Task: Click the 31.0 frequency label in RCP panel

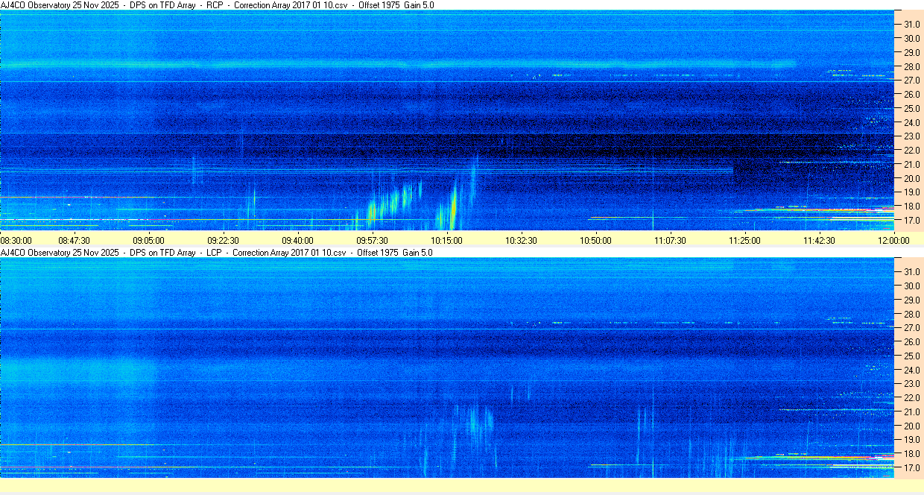Action: [911, 25]
